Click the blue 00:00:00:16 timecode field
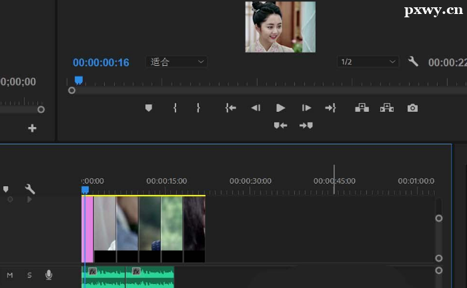 point(101,63)
